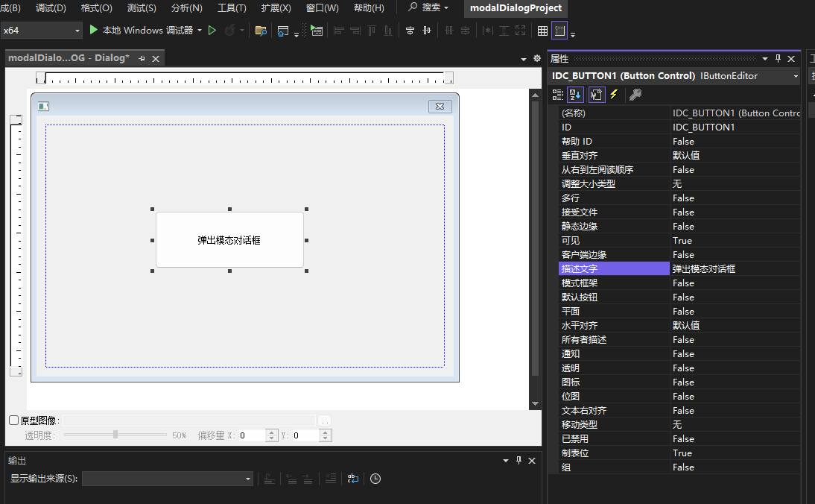Toggle guides with the ruler toolbar icon
This screenshot has width=815, height=504.
(x=559, y=31)
